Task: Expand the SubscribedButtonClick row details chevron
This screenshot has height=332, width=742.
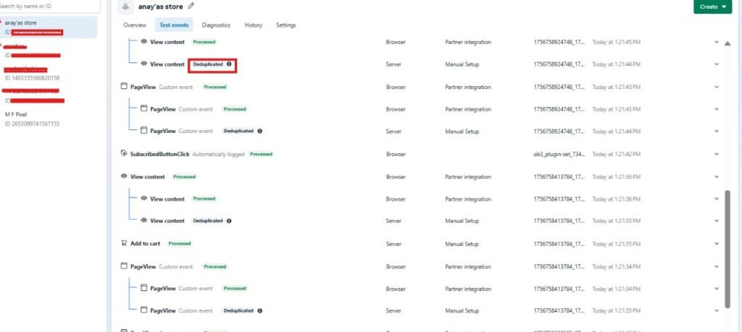Action: pos(716,154)
